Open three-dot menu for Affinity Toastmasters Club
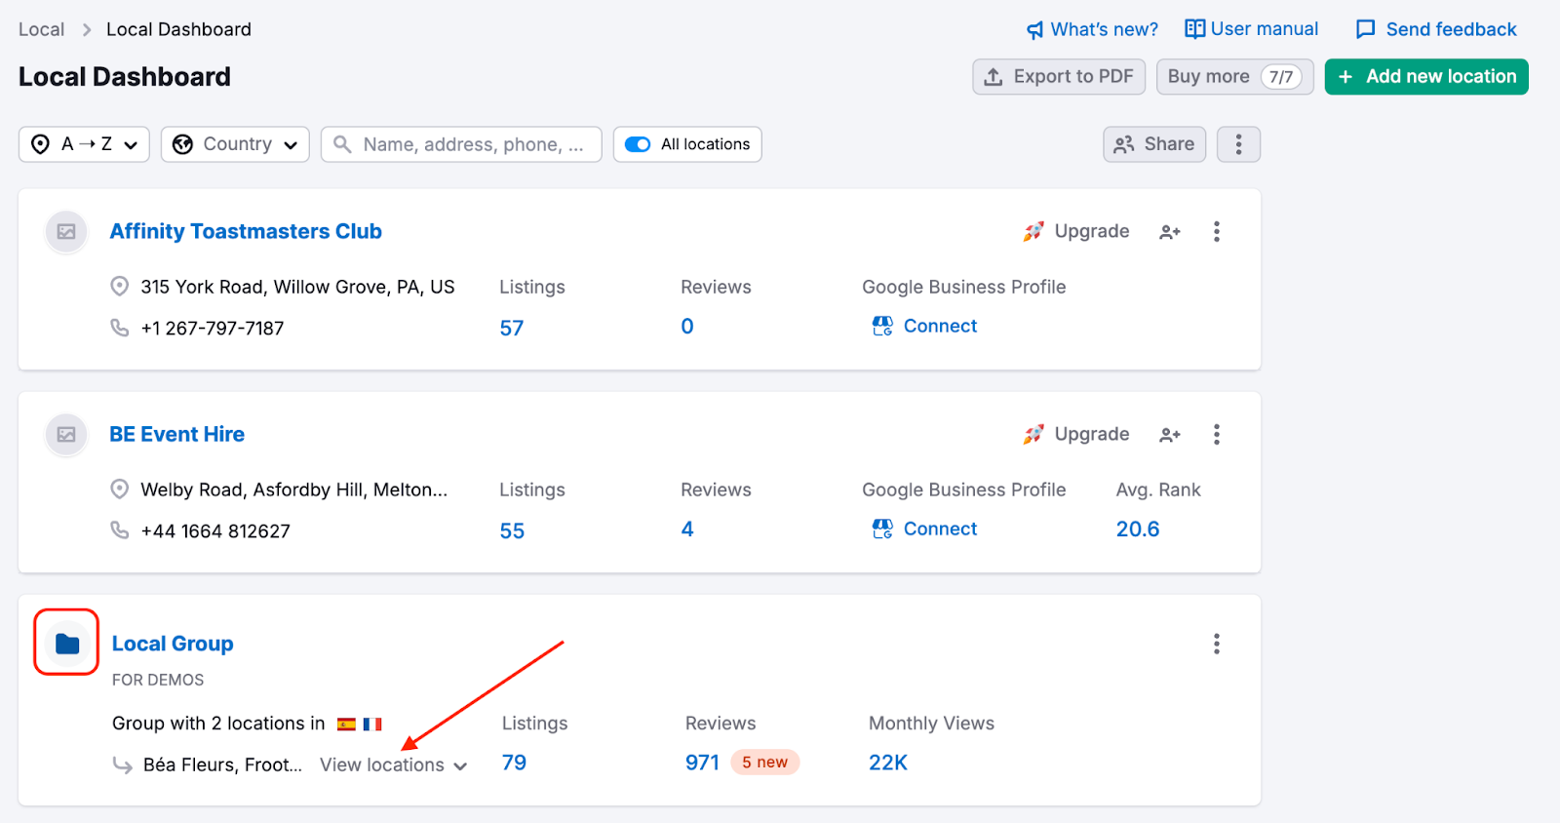This screenshot has width=1560, height=823. click(1216, 231)
